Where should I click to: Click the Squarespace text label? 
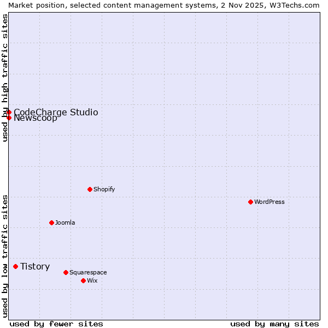88,272
